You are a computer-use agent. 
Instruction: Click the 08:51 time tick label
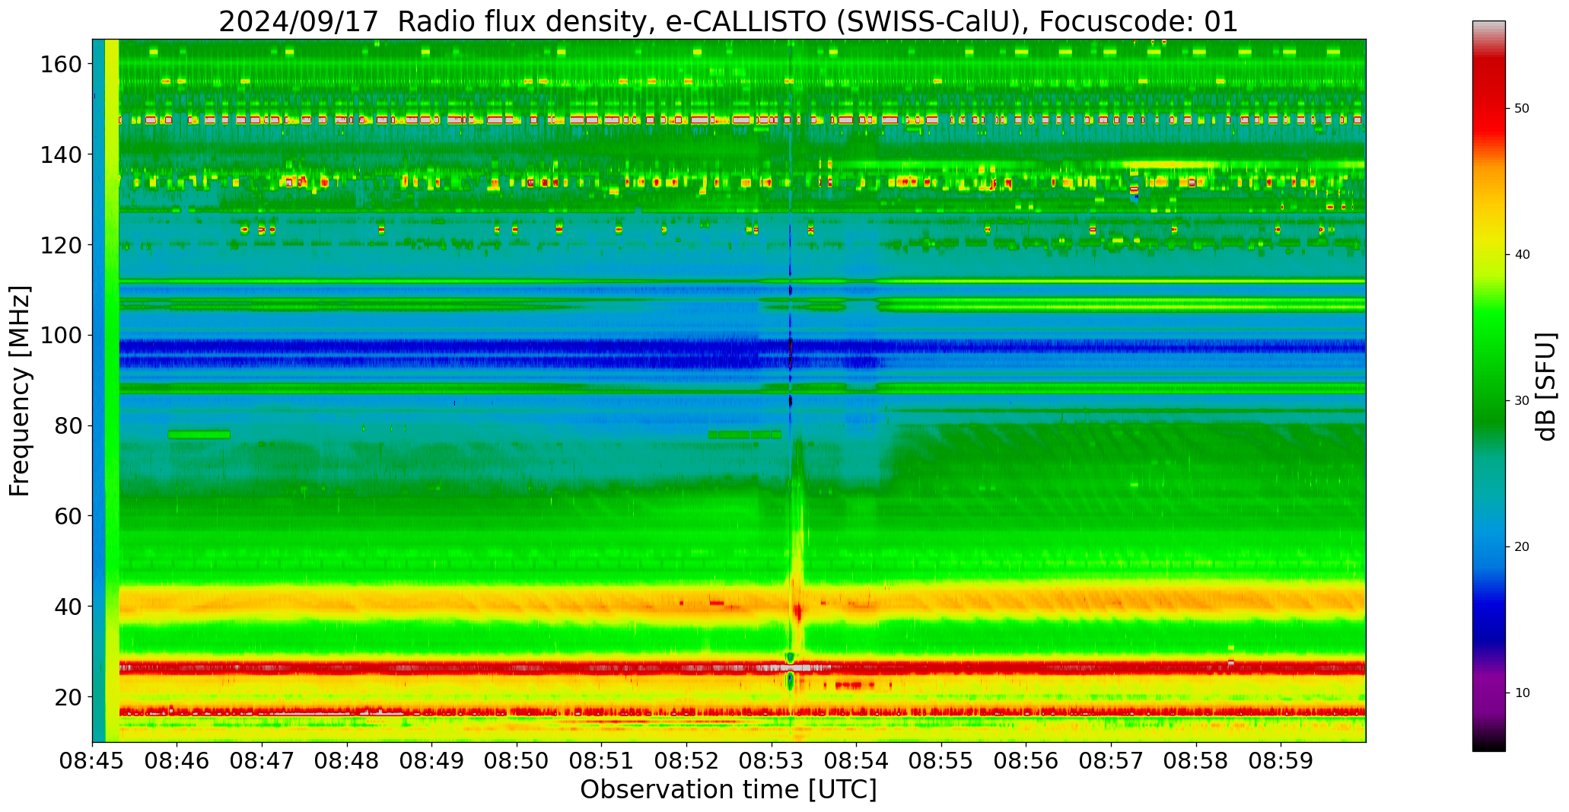coord(602,762)
